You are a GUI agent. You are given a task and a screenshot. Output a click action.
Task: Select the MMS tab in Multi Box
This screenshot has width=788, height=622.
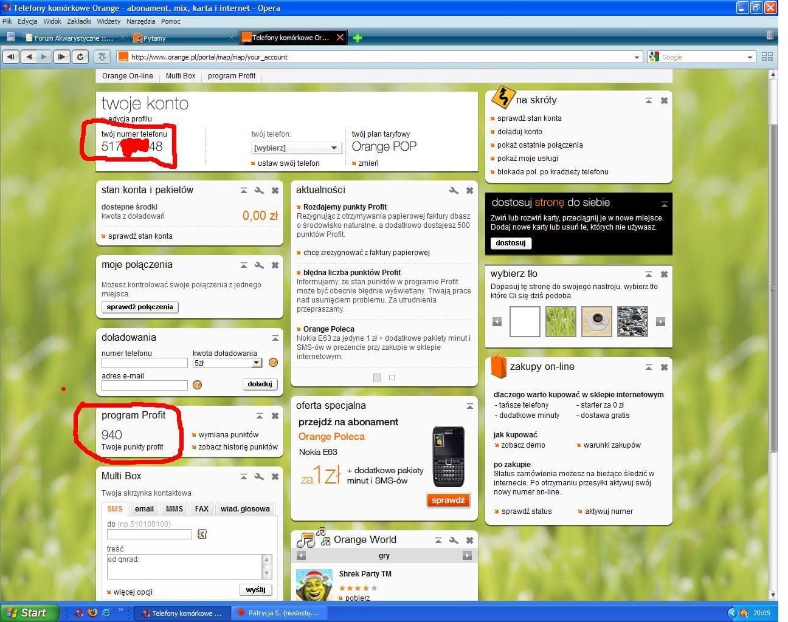point(175,509)
